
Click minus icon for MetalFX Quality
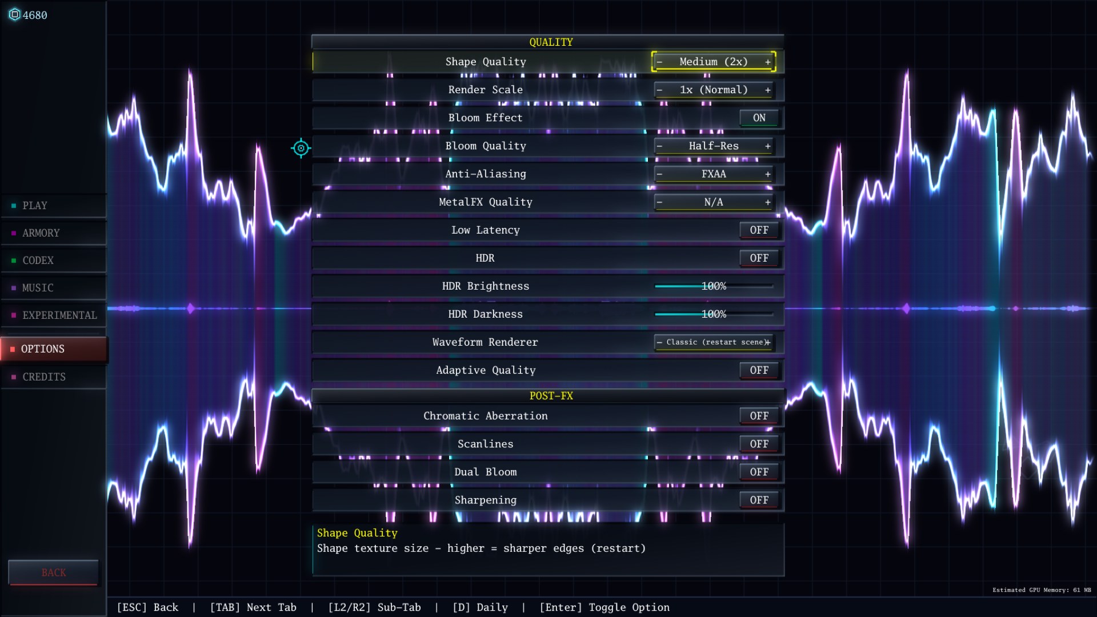(660, 202)
